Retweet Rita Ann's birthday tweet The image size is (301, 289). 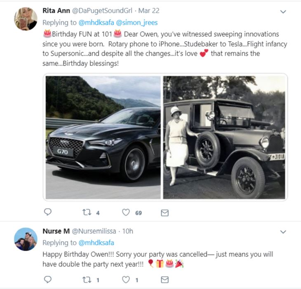tap(87, 212)
